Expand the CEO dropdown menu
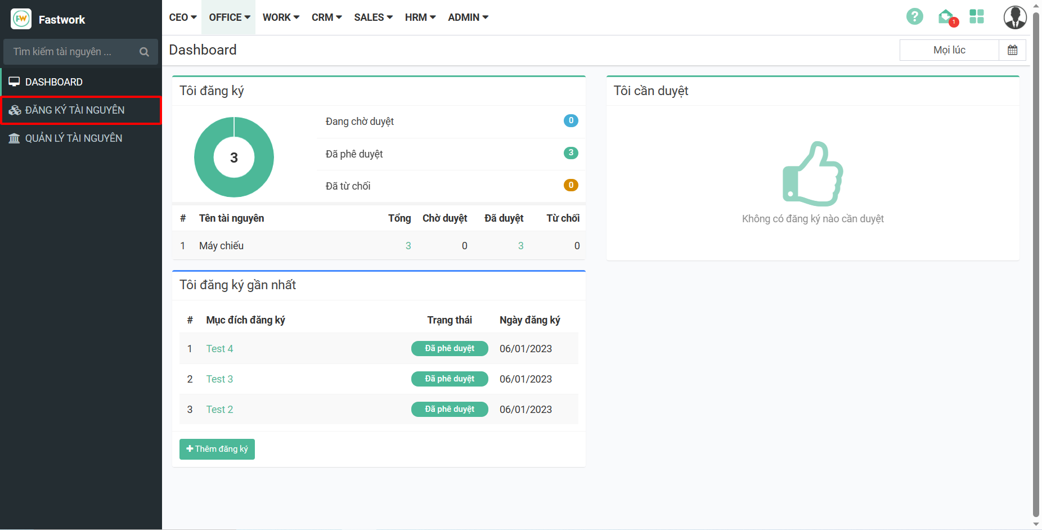 click(x=183, y=17)
